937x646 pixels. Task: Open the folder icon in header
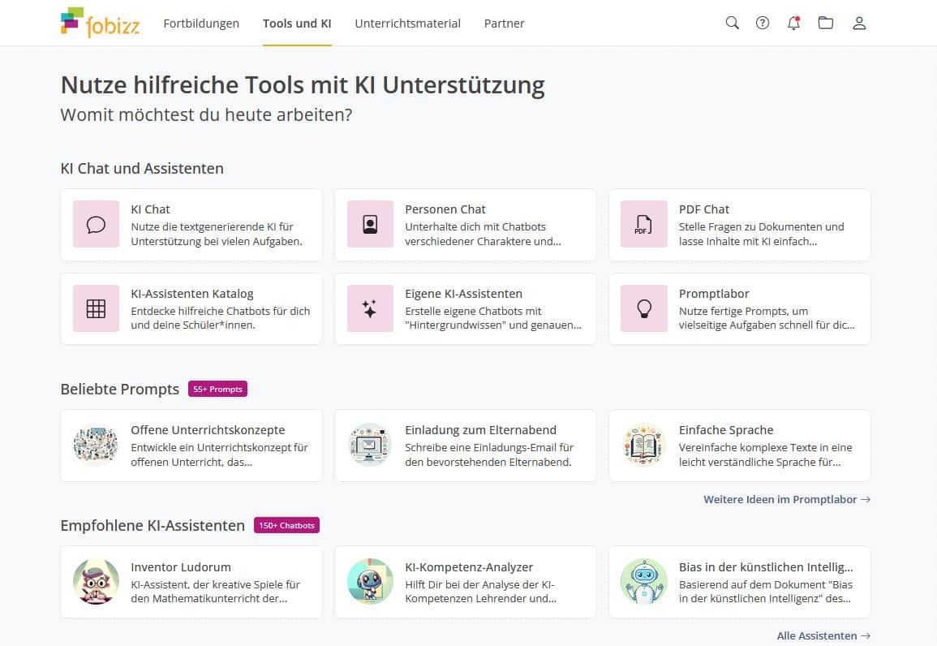tap(826, 23)
